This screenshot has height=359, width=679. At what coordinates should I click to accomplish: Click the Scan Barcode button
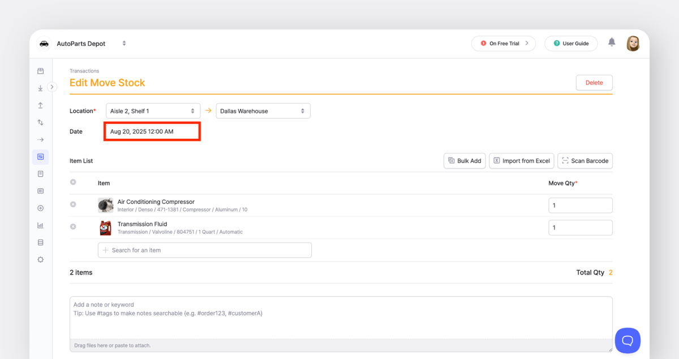click(x=585, y=161)
